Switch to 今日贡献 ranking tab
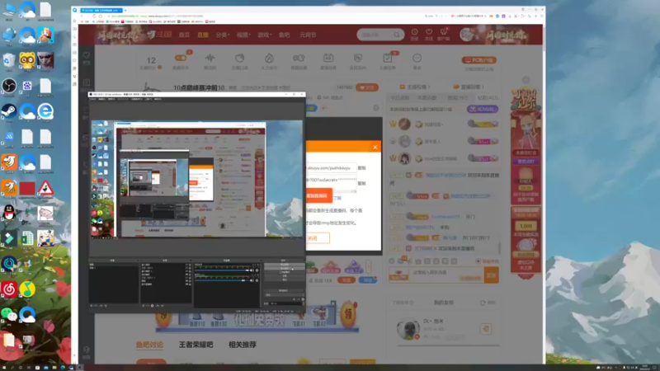This screenshot has height=371, width=660. pos(399,97)
